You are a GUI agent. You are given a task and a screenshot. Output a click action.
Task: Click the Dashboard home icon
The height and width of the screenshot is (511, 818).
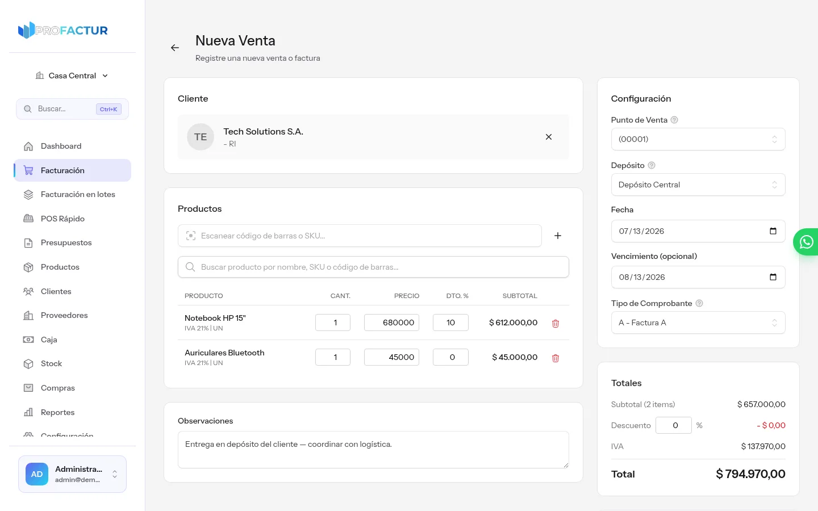[28, 146]
